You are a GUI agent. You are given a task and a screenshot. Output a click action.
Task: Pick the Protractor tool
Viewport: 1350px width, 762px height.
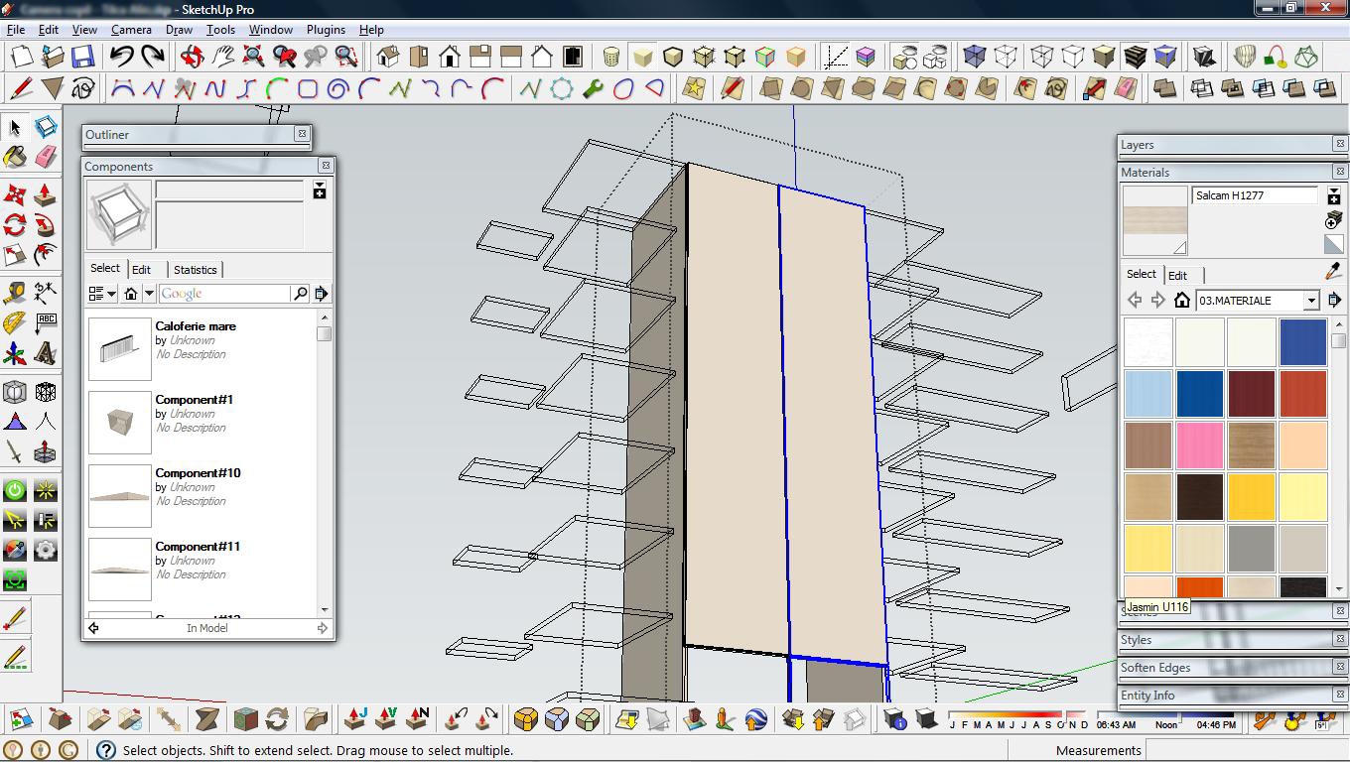pyautogui.click(x=15, y=322)
